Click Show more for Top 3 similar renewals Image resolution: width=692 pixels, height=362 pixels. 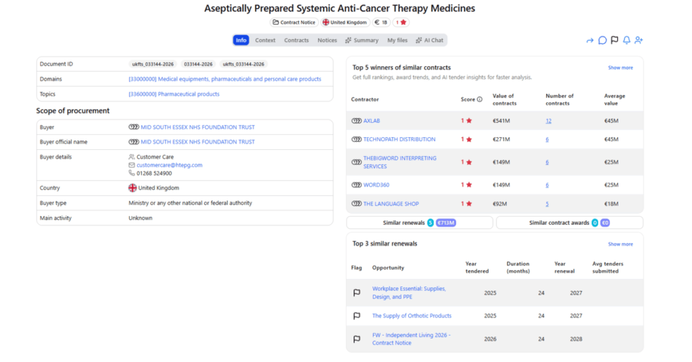click(x=620, y=244)
